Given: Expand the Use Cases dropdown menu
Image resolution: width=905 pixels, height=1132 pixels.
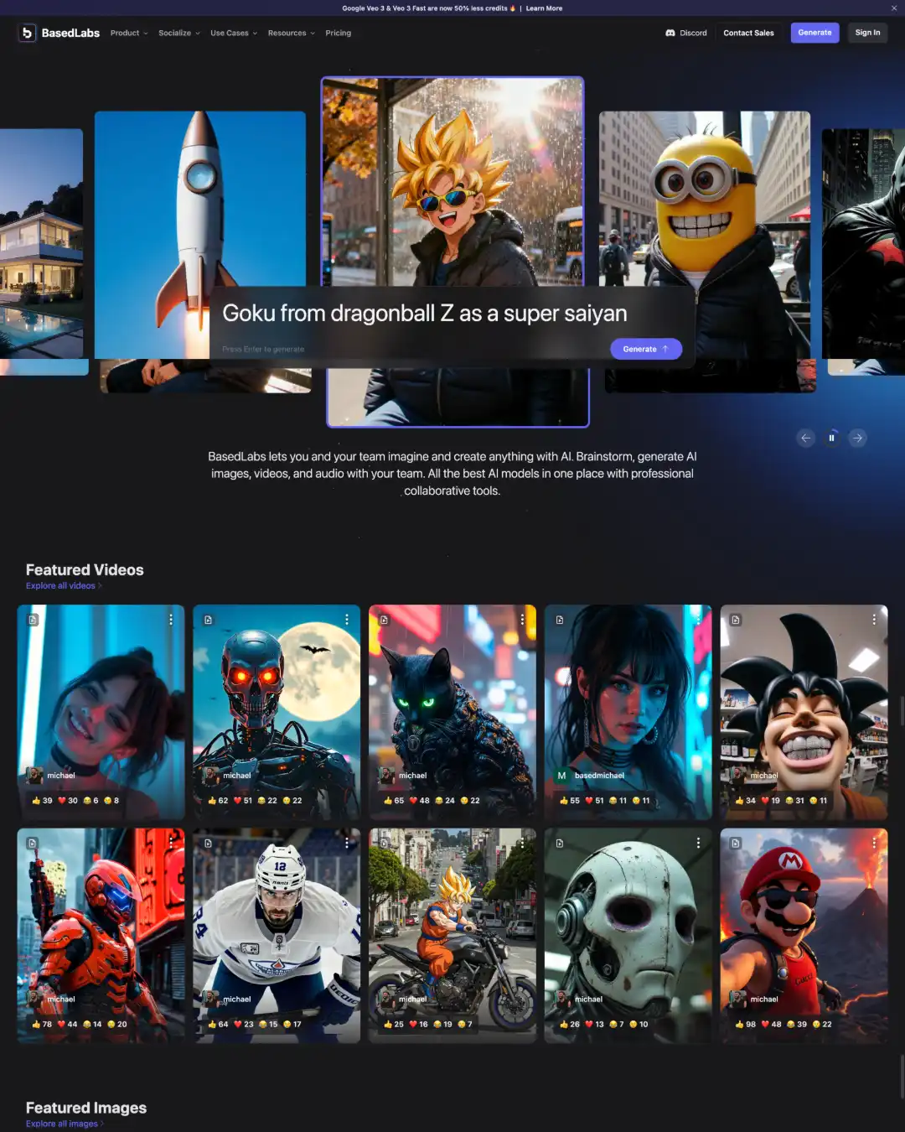Looking at the screenshot, I should pyautogui.click(x=233, y=33).
